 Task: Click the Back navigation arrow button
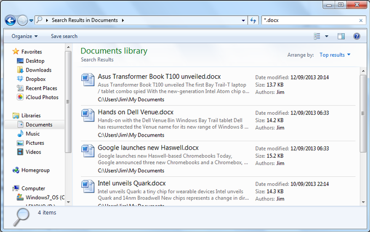coord(10,20)
